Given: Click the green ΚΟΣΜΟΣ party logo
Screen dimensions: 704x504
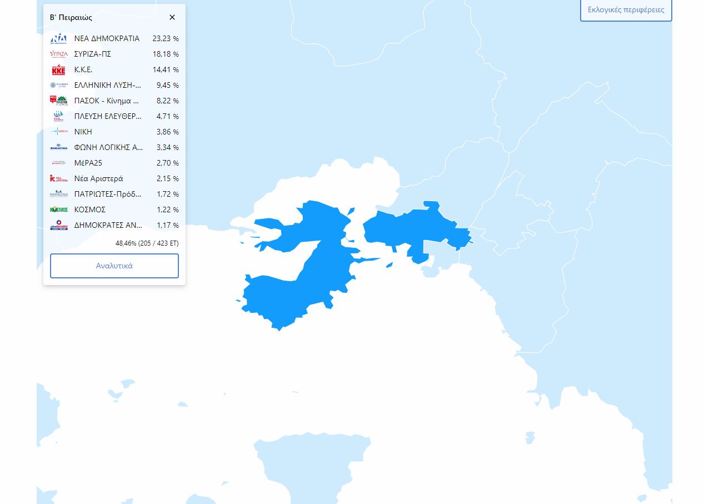Looking at the screenshot, I should [59, 209].
